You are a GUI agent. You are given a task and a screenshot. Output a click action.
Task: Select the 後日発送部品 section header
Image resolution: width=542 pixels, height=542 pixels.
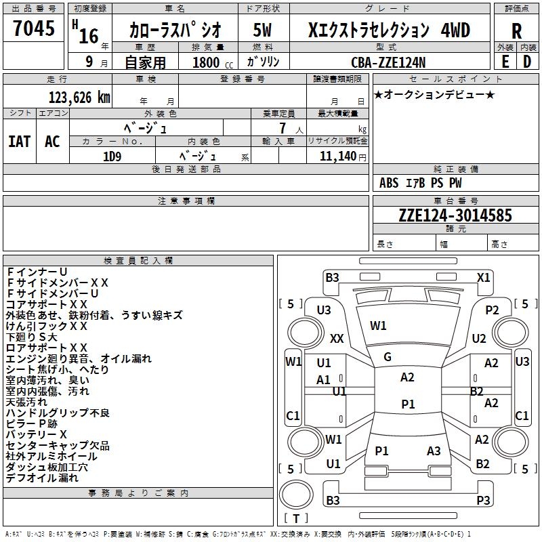(x=186, y=169)
